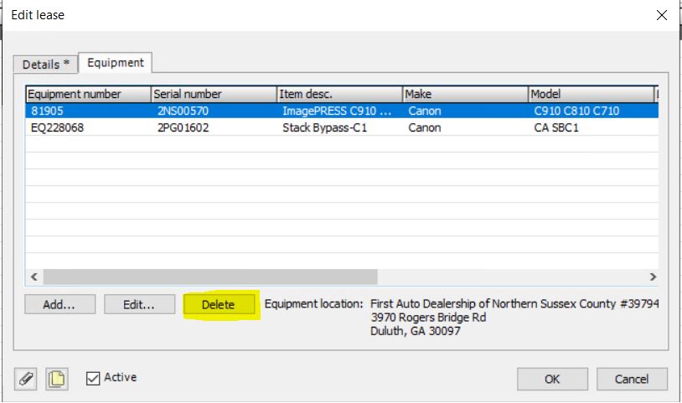Sort by Equipment number column header

pos(88,94)
